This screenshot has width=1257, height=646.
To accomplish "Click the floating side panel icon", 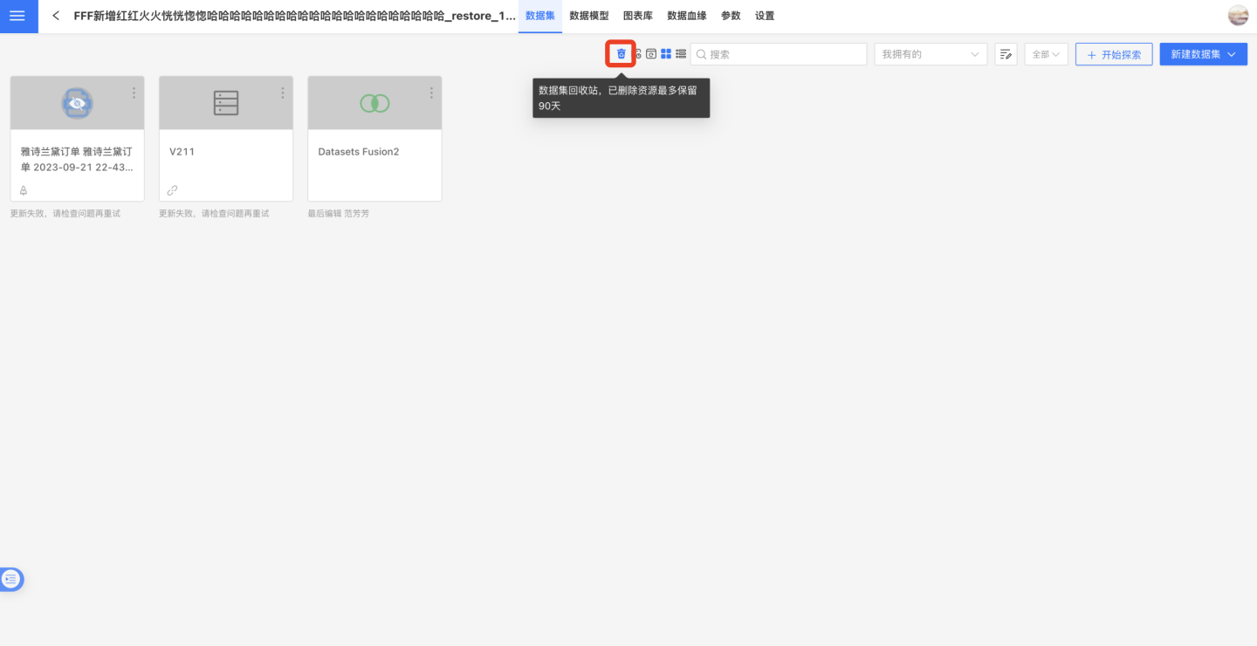I will coord(11,579).
